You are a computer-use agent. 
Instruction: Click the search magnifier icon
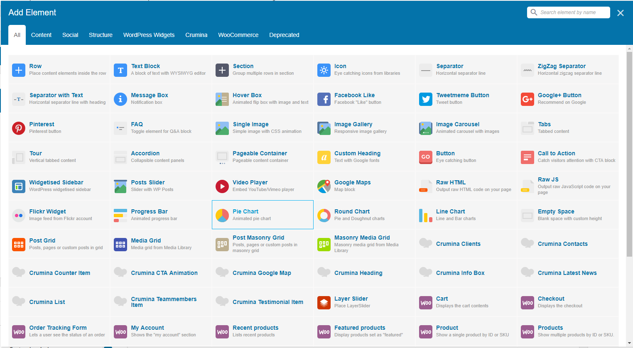[534, 12]
